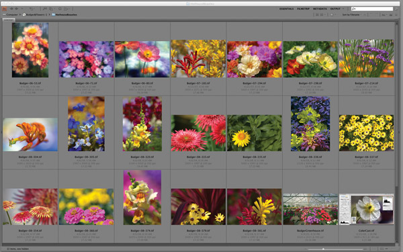Select thumbnail Badger-08-360.tif
Image resolution: width=403 pixels, height=252 pixels.
tap(87, 207)
